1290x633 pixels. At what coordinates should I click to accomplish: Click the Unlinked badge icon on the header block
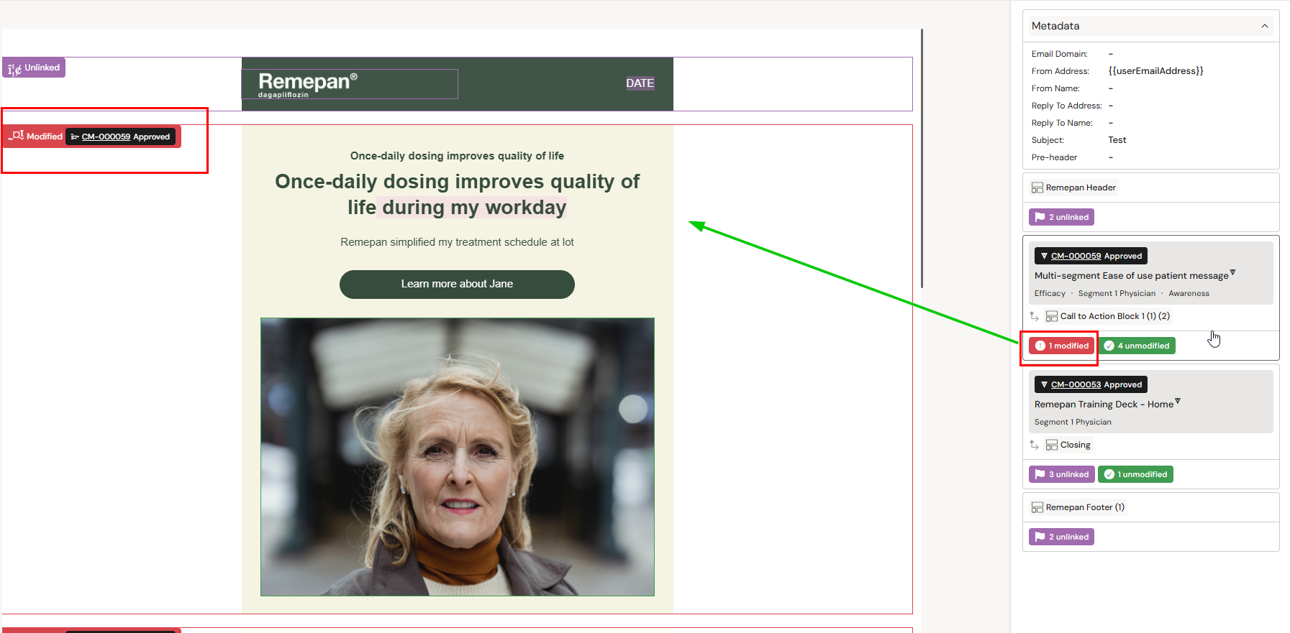[x=14, y=68]
